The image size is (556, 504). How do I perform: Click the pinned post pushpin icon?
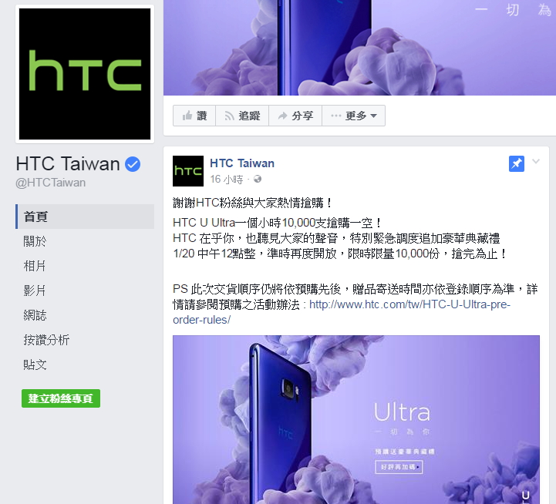[x=517, y=163]
